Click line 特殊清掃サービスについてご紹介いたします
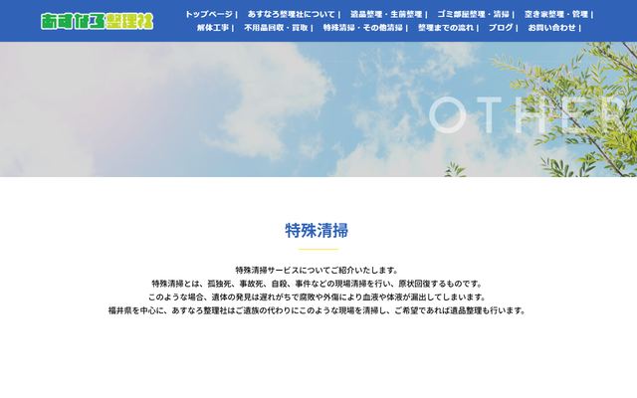The image size is (637, 398). pos(317,270)
